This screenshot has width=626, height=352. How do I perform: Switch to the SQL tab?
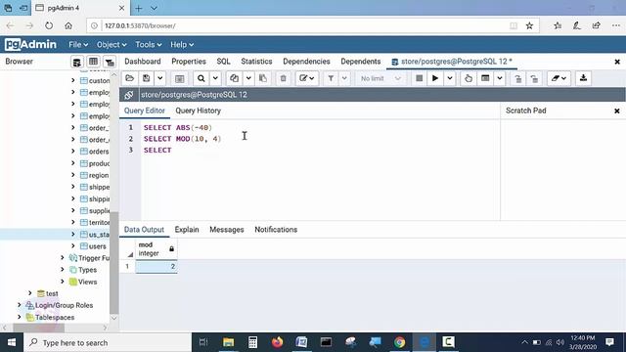[x=223, y=62]
